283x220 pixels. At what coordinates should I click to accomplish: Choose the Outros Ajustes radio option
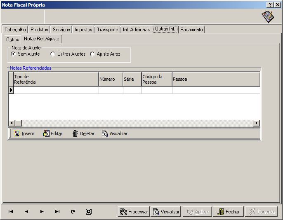52,54
